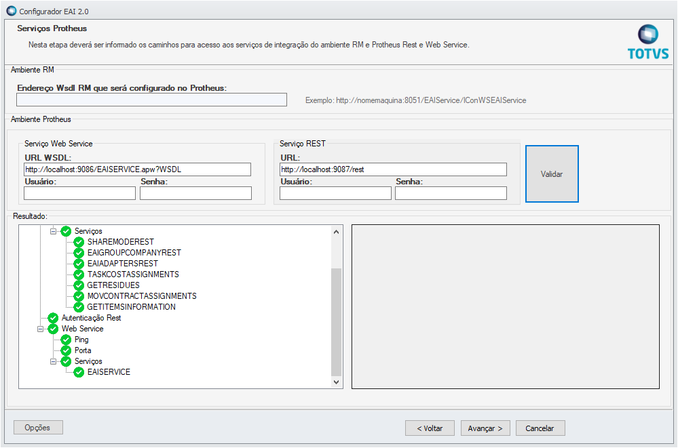Click the green check icon beside GETRESIDUES
Viewport: 678px width, 448px height.
(x=79, y=285)
